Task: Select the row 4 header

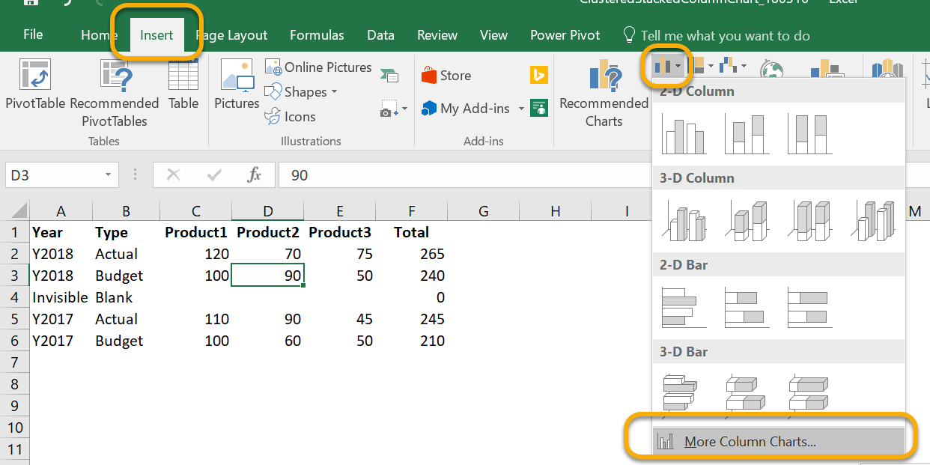Action: click(x=14, y=297)
